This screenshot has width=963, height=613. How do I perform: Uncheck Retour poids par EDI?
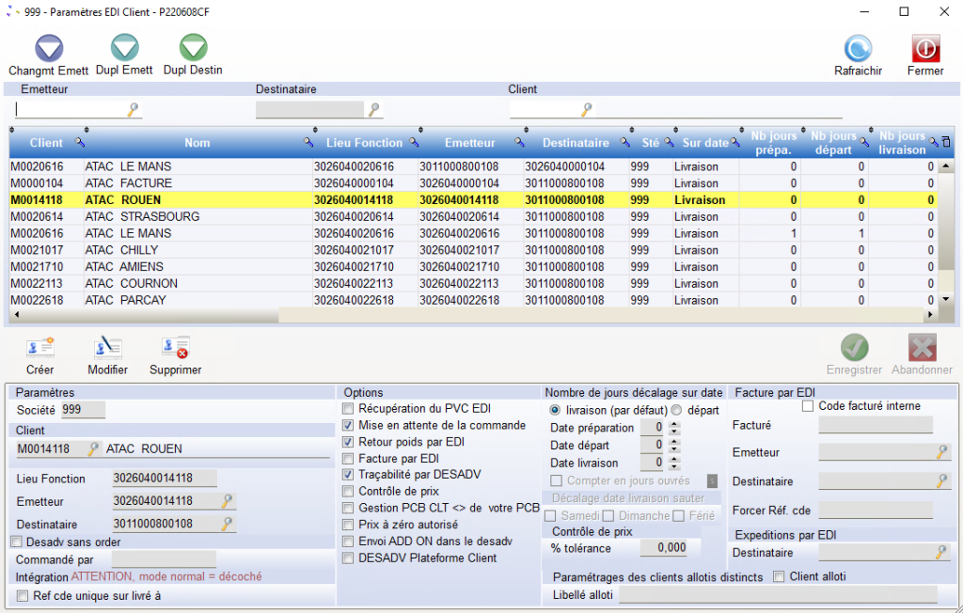(349, 442)
